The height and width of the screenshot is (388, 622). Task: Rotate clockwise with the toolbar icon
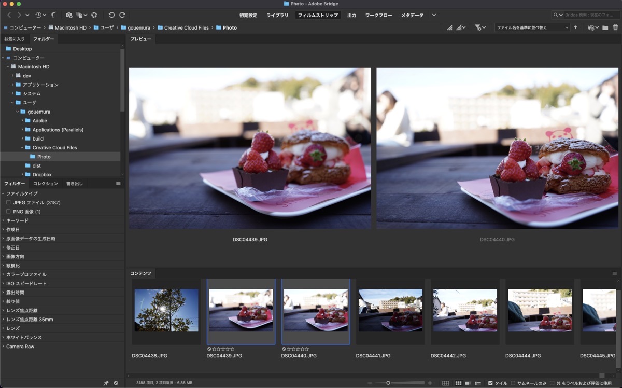[x=122, y=15]
